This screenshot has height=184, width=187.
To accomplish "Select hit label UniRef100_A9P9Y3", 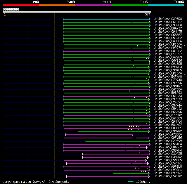I will coord(168,99).
